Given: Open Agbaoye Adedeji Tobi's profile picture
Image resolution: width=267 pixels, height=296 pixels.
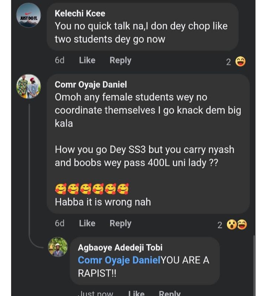Looking at the screenshot, I should pyautogui.click(x=58, y=247).
